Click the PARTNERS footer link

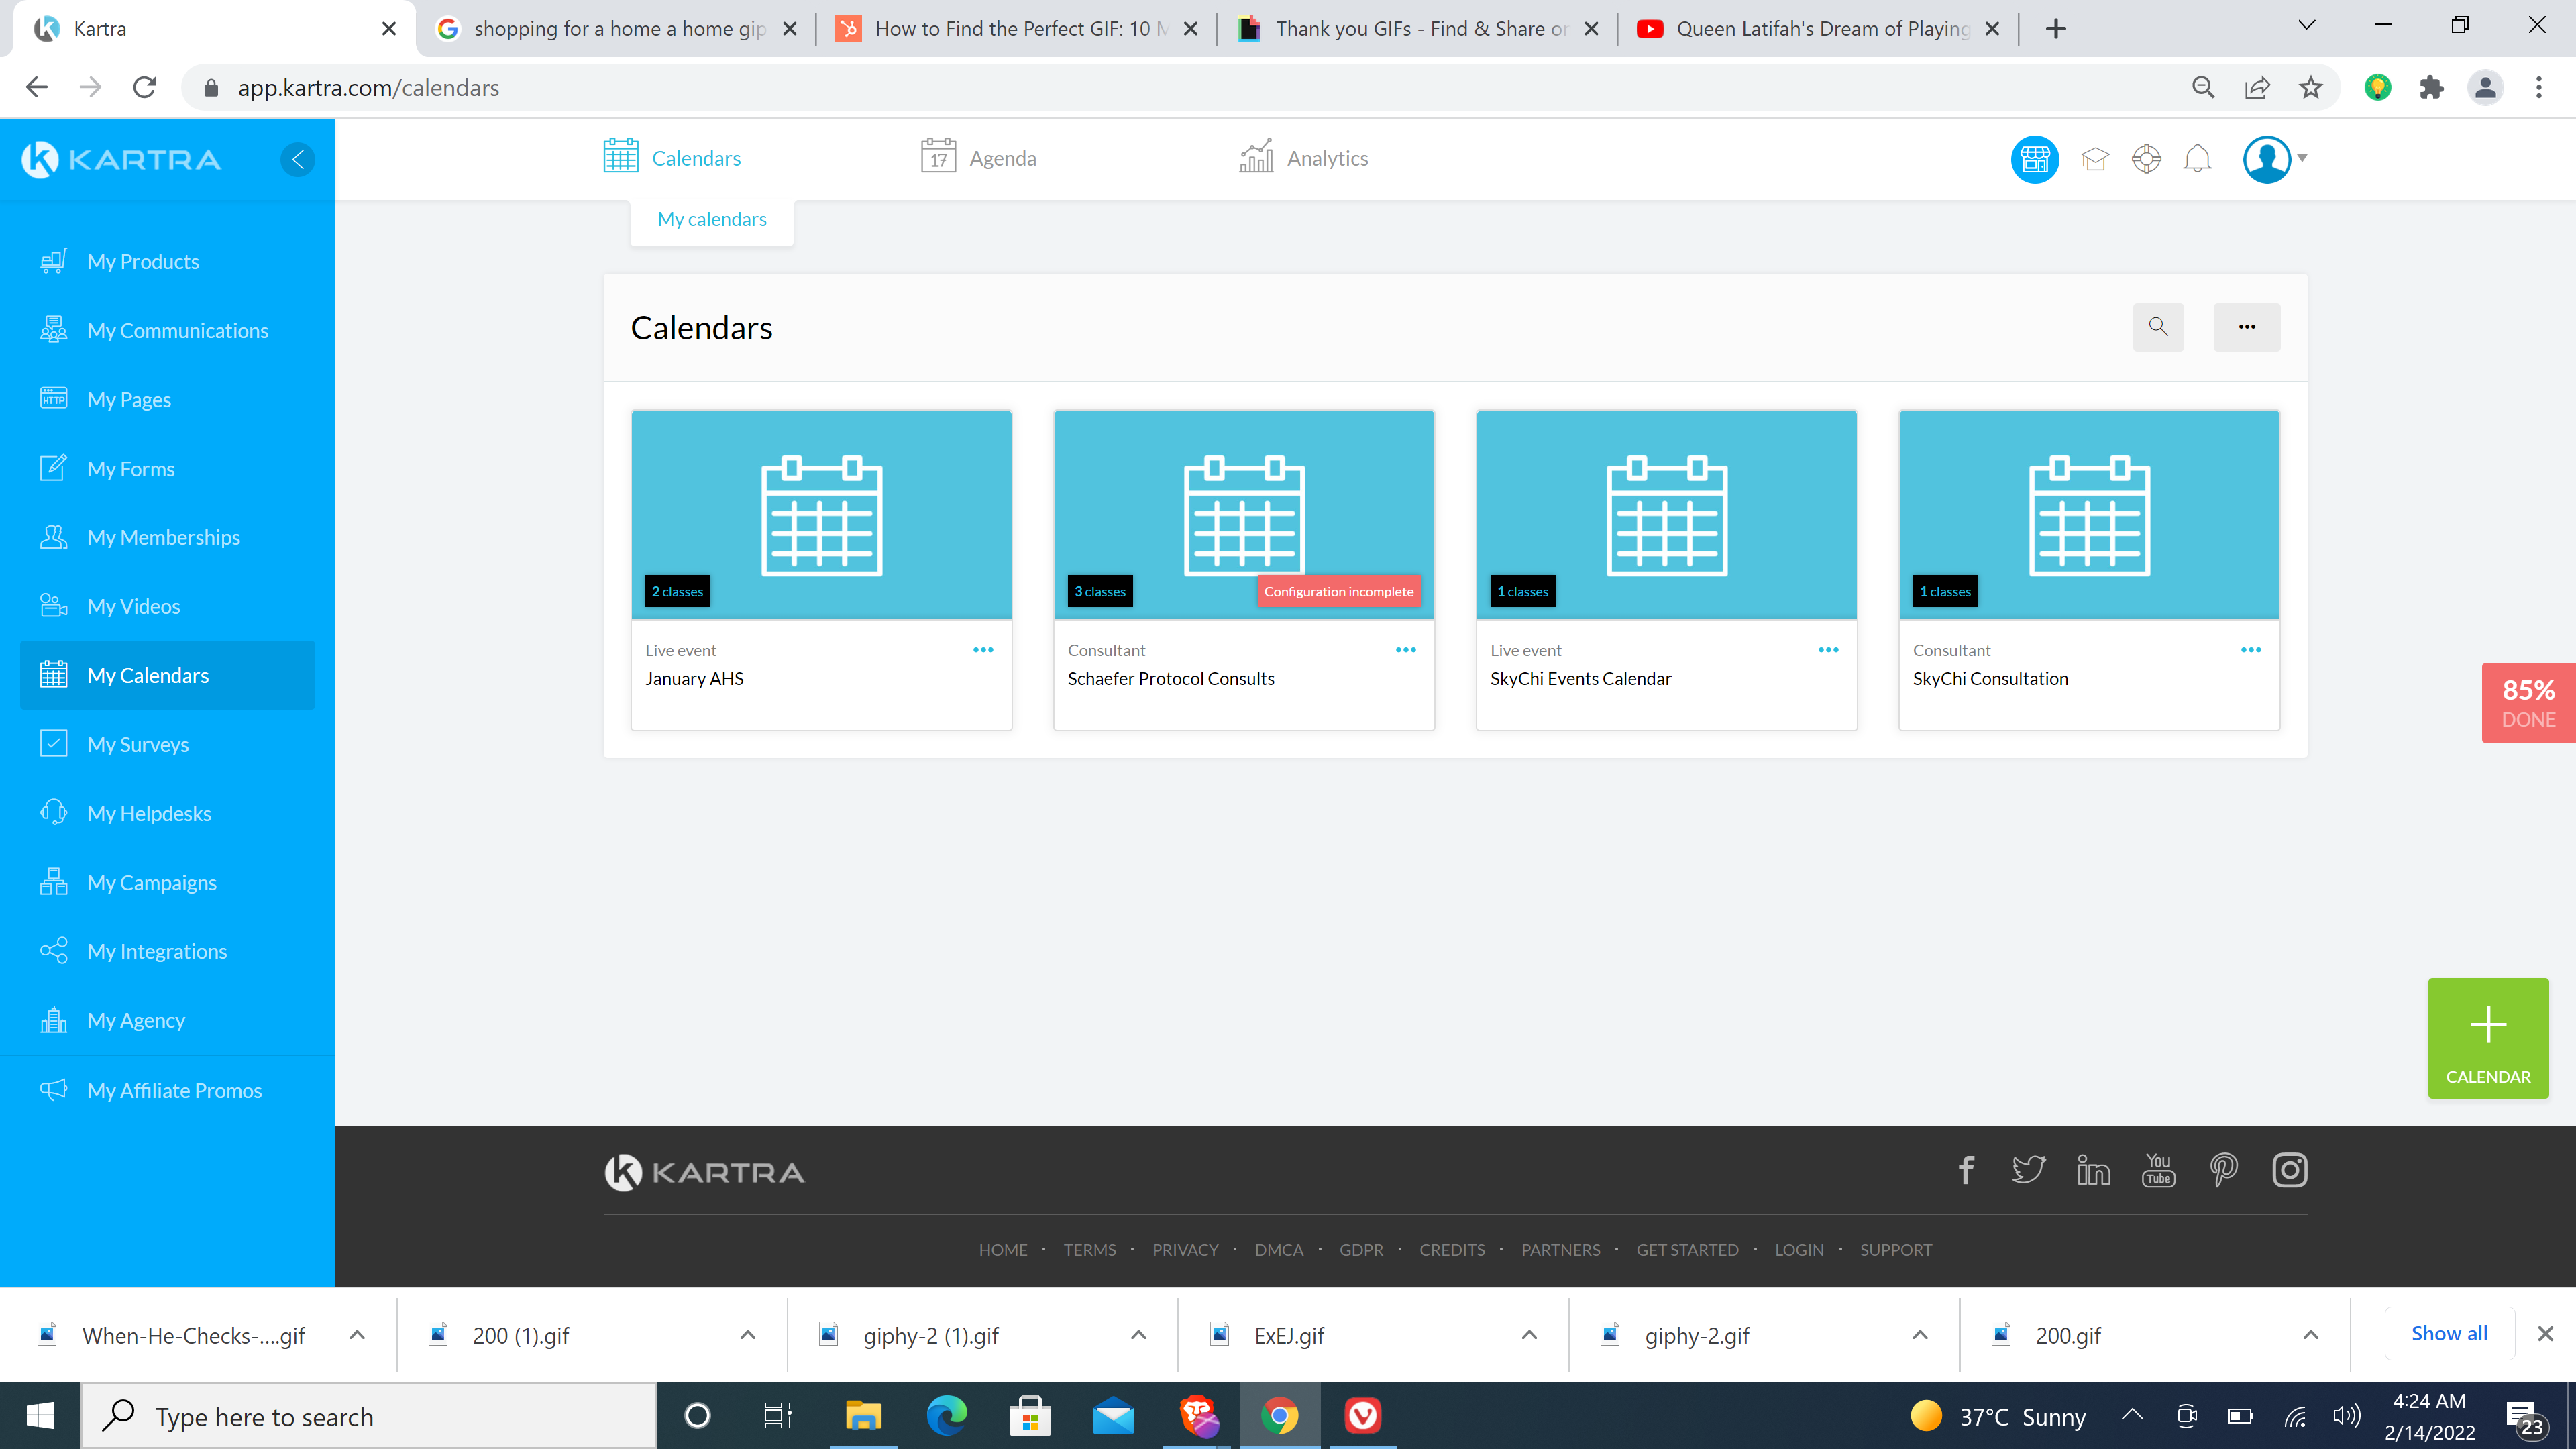pos(1560,1250)
